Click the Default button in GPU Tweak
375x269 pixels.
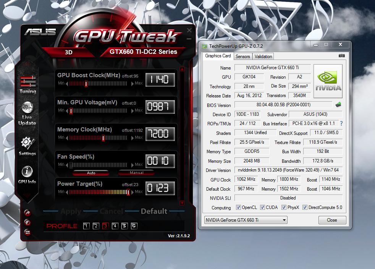point(154,211)
